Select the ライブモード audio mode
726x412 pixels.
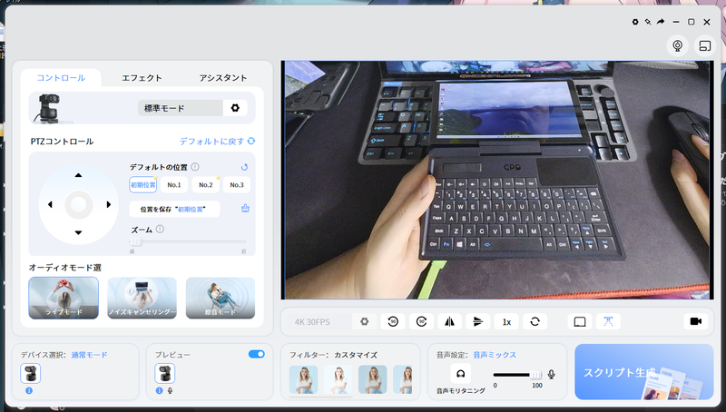tap(64, 298)
